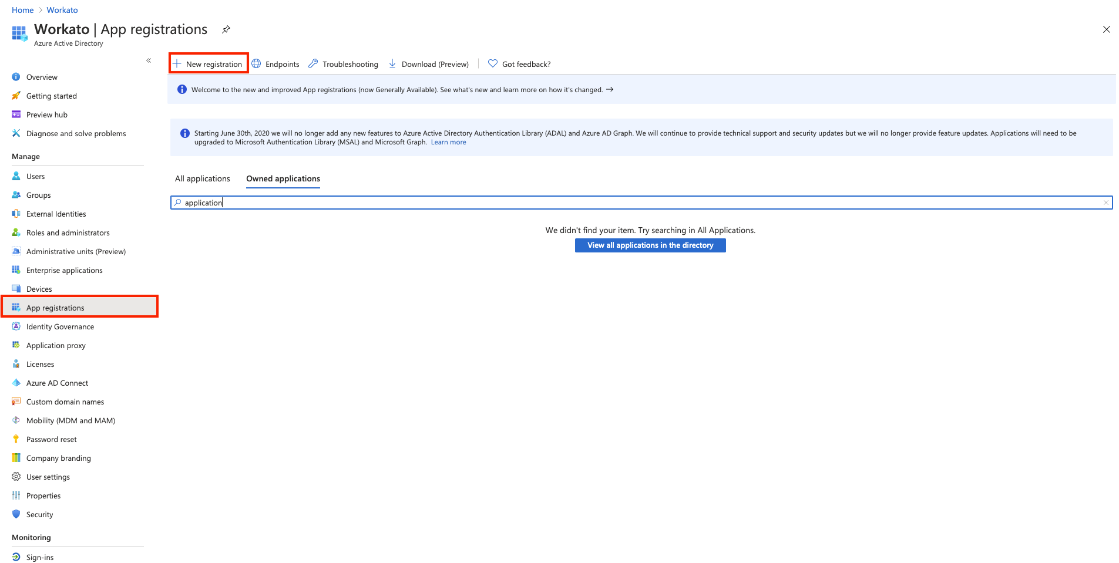Click the New registration plus icon
Screen dimensions: 1119x563
(x=177, y=63)
